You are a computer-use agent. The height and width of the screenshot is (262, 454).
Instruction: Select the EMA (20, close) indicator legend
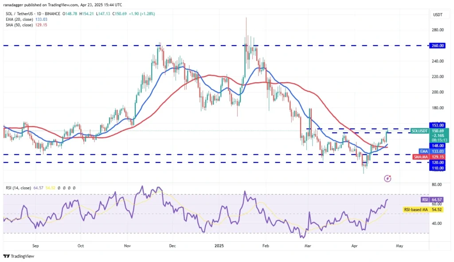click(x=26, y=19)
